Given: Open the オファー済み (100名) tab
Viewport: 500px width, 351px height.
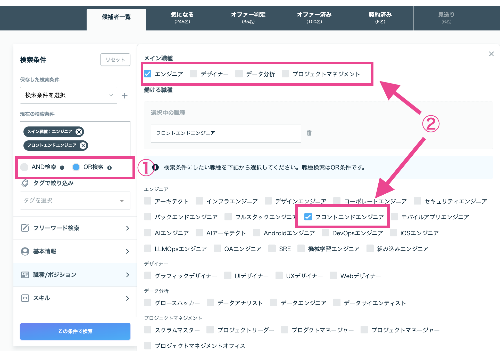Looking at the screenshot, I should pyautogui.click(x=314, y=18).
